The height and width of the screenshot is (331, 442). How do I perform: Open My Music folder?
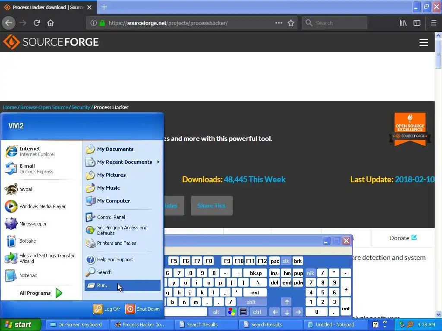tap(123, 188)
